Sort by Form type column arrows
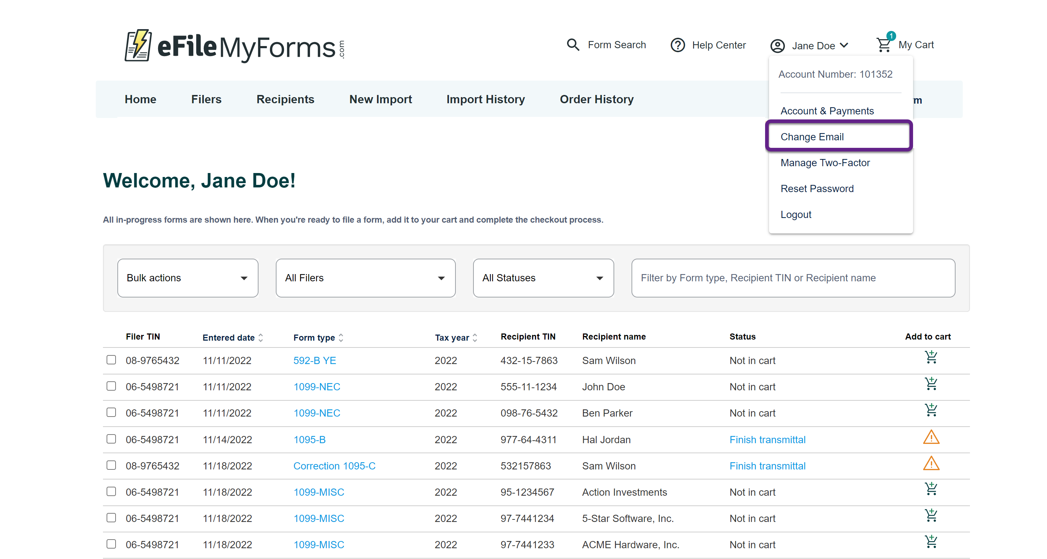 (x=341, y=338)
